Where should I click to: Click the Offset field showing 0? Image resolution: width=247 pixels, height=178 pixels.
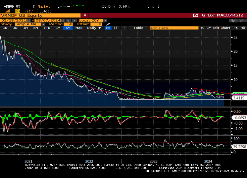[96, 24]
